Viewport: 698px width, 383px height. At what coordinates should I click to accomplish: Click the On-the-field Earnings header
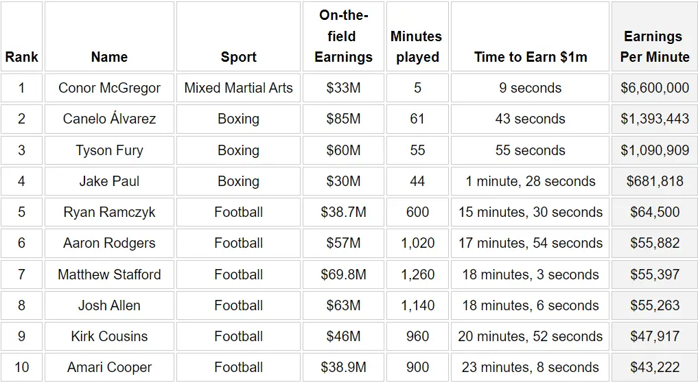(x=343, y=36)
